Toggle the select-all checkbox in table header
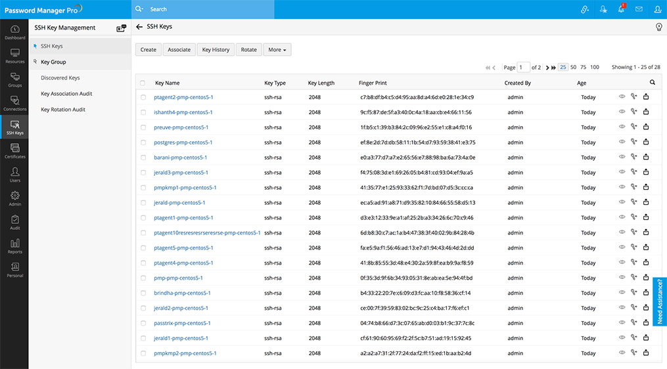667x369 pixels. 143,83
